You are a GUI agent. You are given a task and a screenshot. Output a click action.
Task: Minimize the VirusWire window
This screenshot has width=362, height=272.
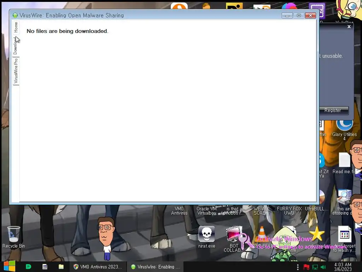tap(287, 16)
